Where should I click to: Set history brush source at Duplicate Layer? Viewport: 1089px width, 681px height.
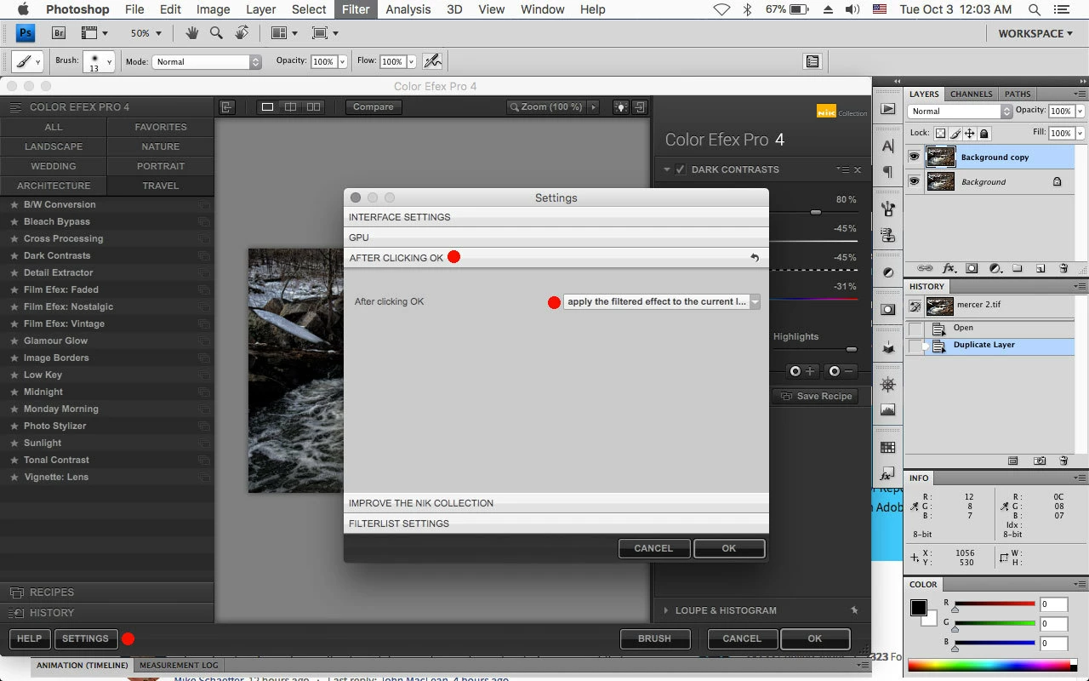(x=915, y=346)
